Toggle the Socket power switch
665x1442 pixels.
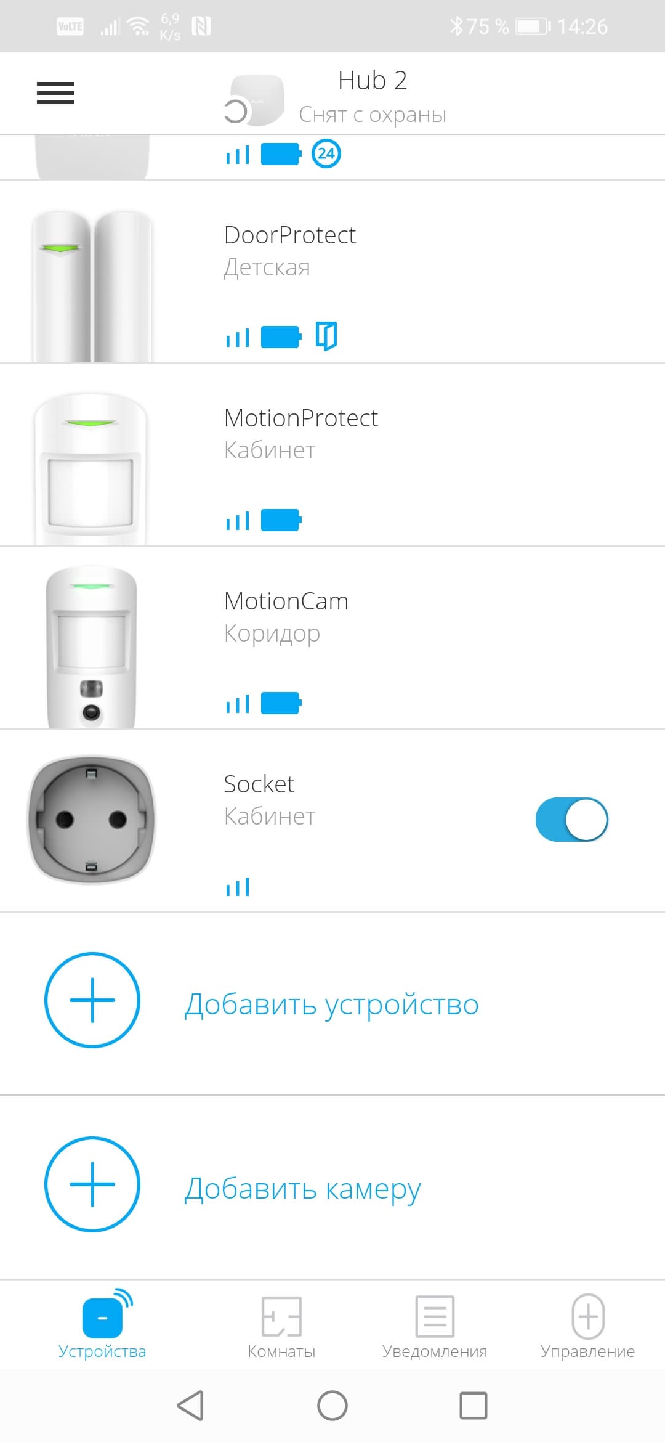[x=572, y=820]
